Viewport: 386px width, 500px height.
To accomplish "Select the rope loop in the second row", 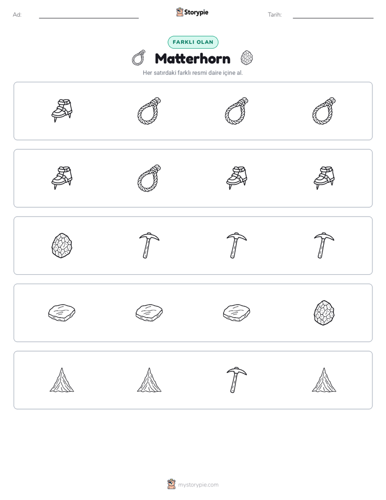I will point(149,178).
